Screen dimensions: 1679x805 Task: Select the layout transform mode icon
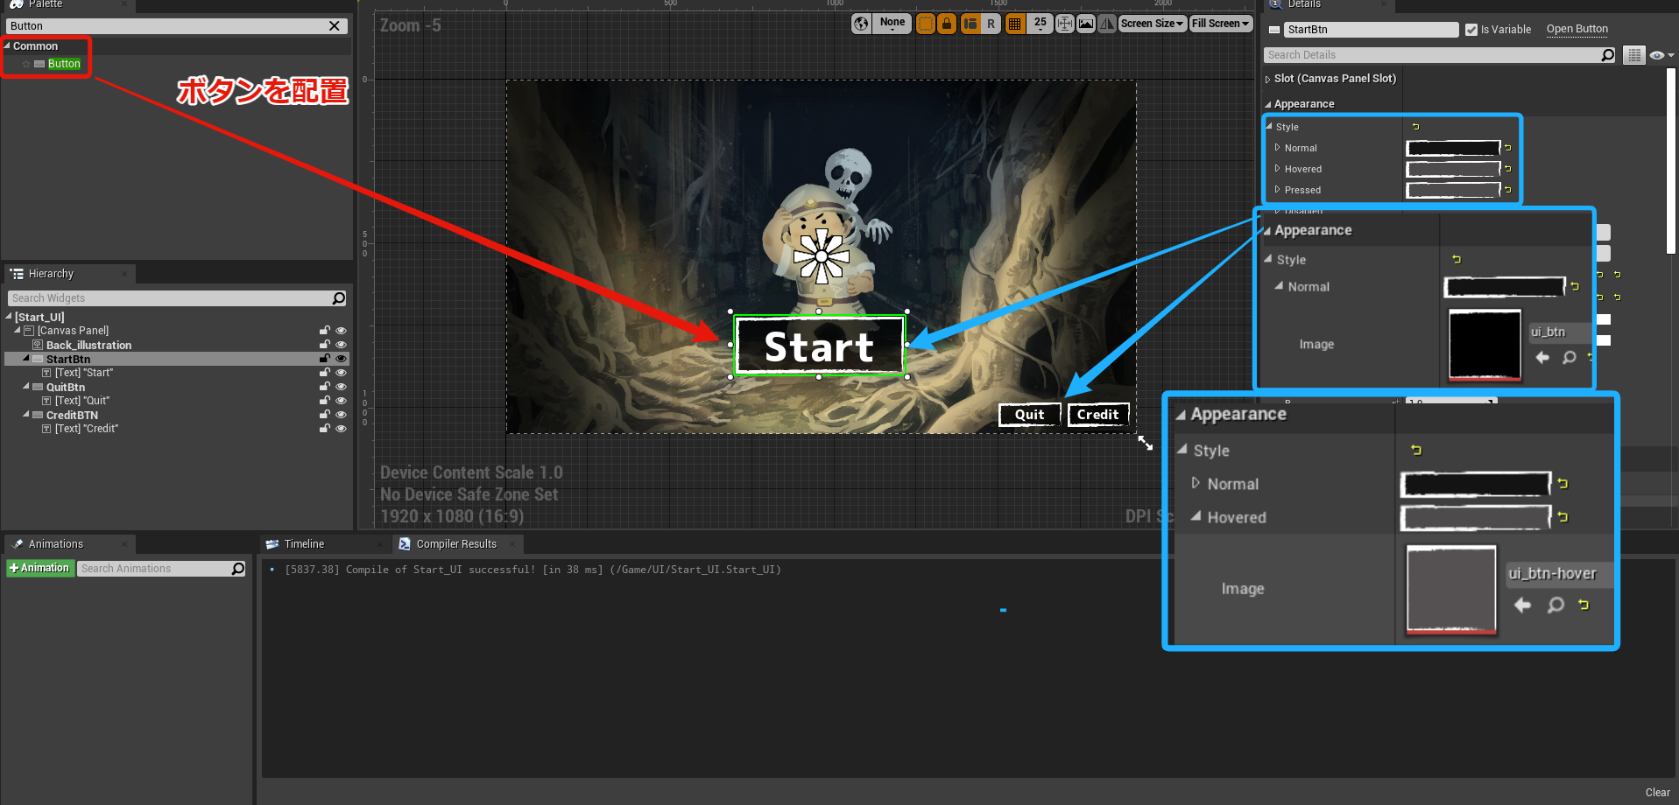pyautogui.click(x=970, y=24)
